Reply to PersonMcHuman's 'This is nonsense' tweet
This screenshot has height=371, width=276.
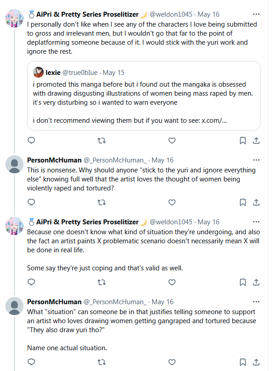pyautogui.click(x=31, y=202)
